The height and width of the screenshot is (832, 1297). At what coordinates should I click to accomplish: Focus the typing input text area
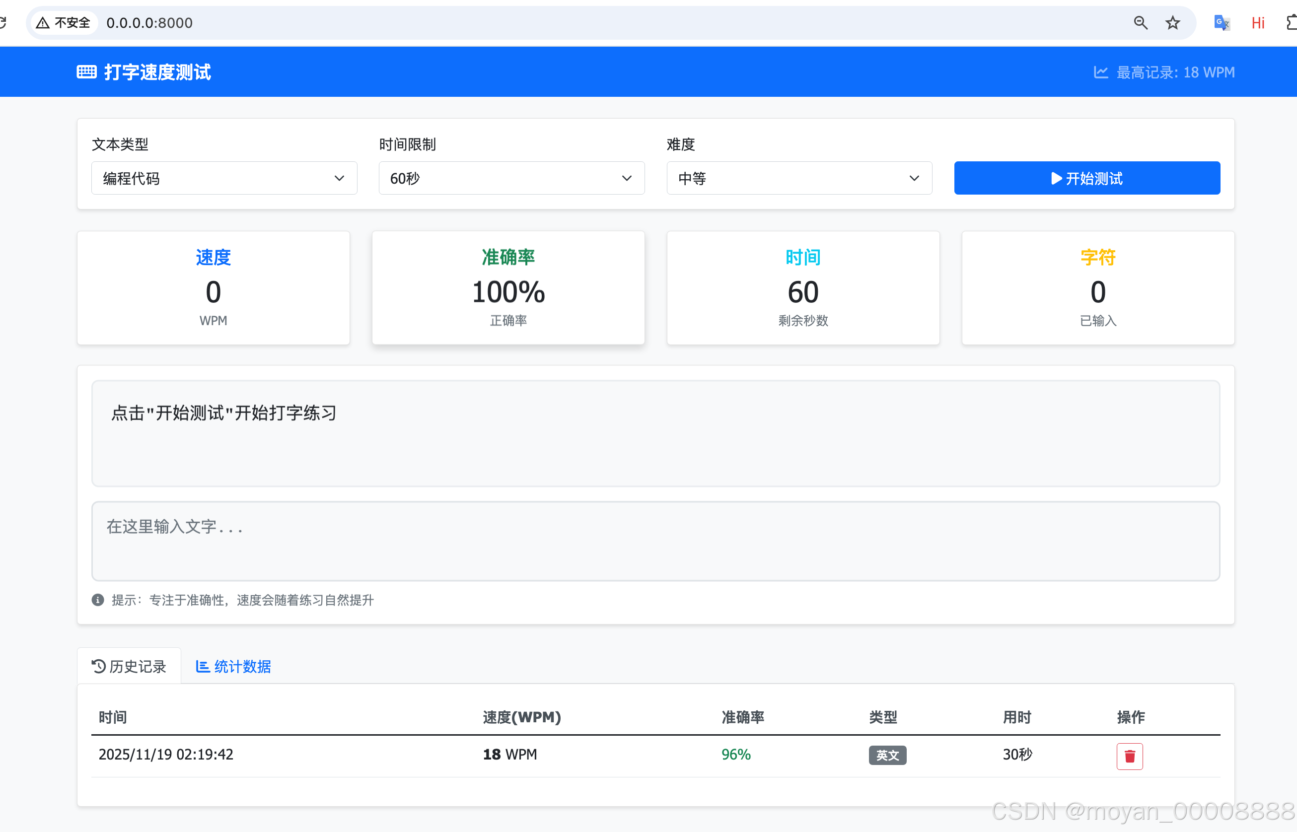pos(655,541)
